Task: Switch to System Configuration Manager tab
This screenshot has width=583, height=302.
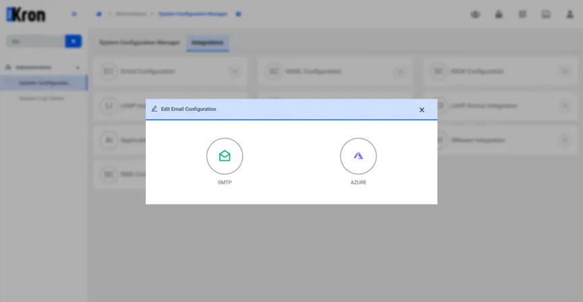Action: pyautogui.click(x=140, y=43)
